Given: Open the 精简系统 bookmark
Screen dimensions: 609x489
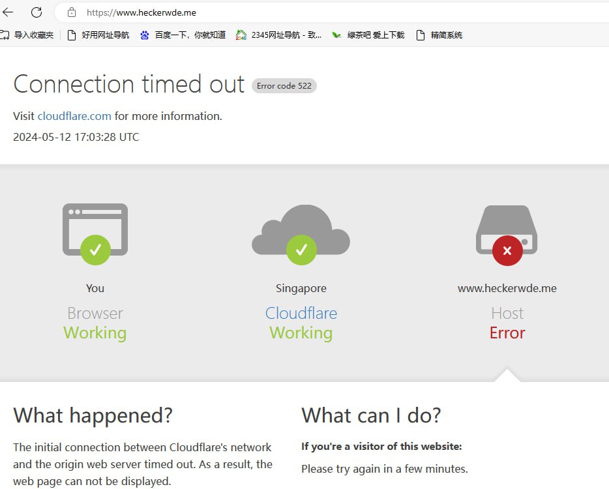Looking at the screenshot, I should pyautogui.click(x=439, y=35).
